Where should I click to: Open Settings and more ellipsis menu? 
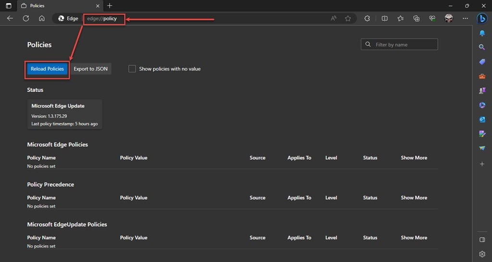tap(465, 19)
